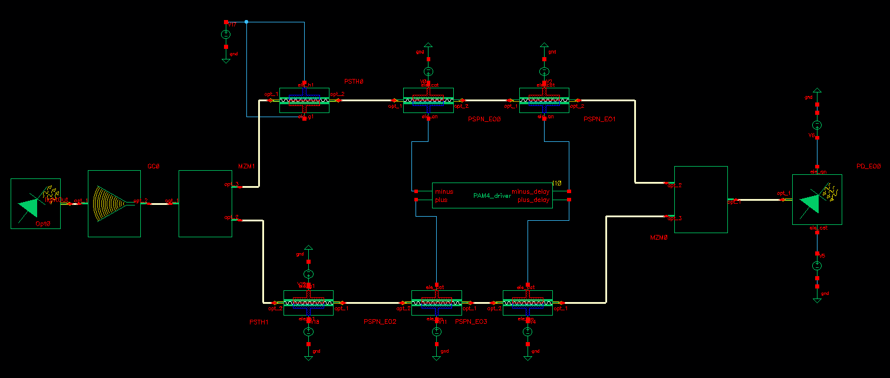The image size is (890, 378).
Task: Click the PD_EO0 instance label
Action: [x=868, y=166]
